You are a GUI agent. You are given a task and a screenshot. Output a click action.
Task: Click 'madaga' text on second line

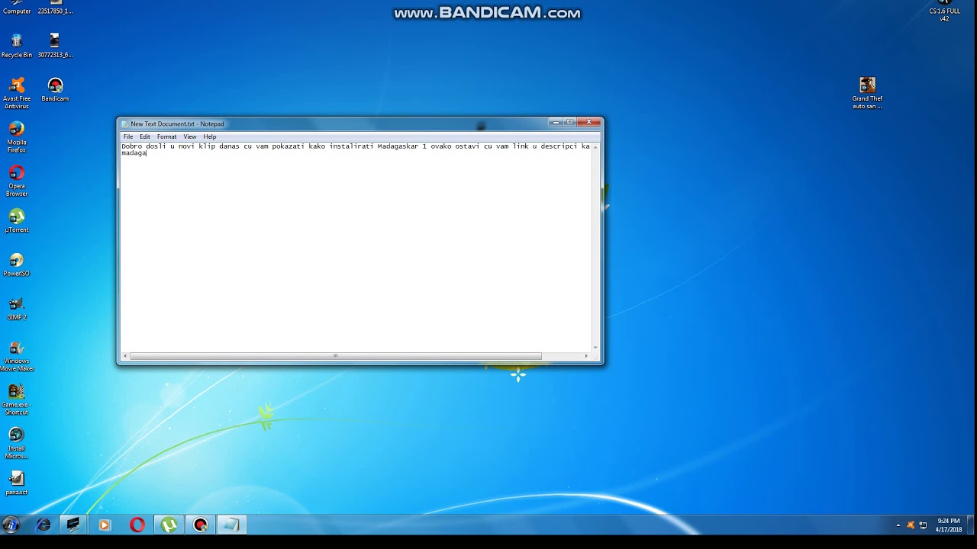134,153
